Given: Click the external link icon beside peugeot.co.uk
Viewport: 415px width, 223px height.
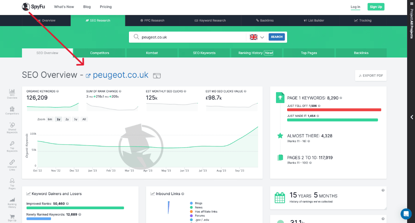Looking at the screenshot, I should click(x=88, y=76).
